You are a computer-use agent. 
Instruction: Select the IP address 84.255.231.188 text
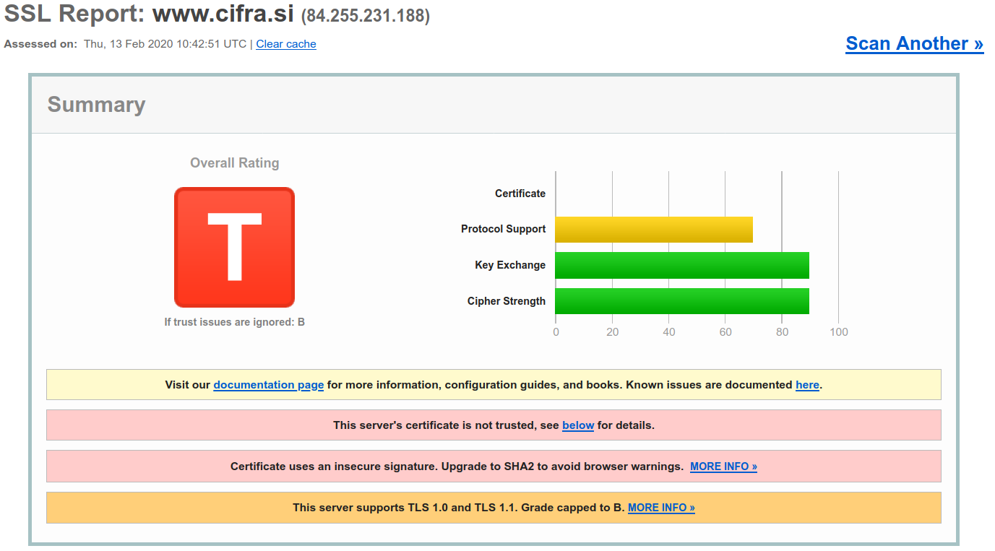[366, 15]
